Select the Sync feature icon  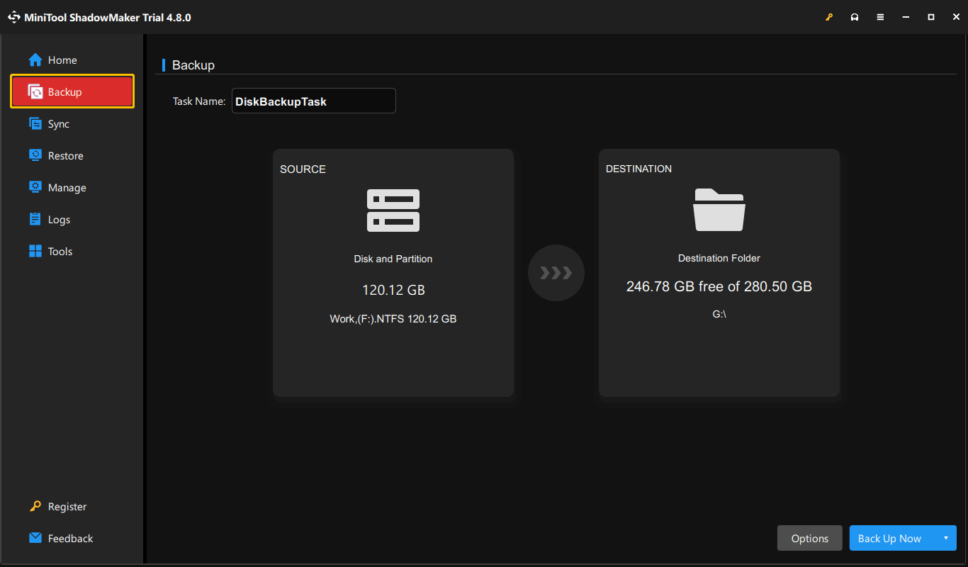(34, 123)
